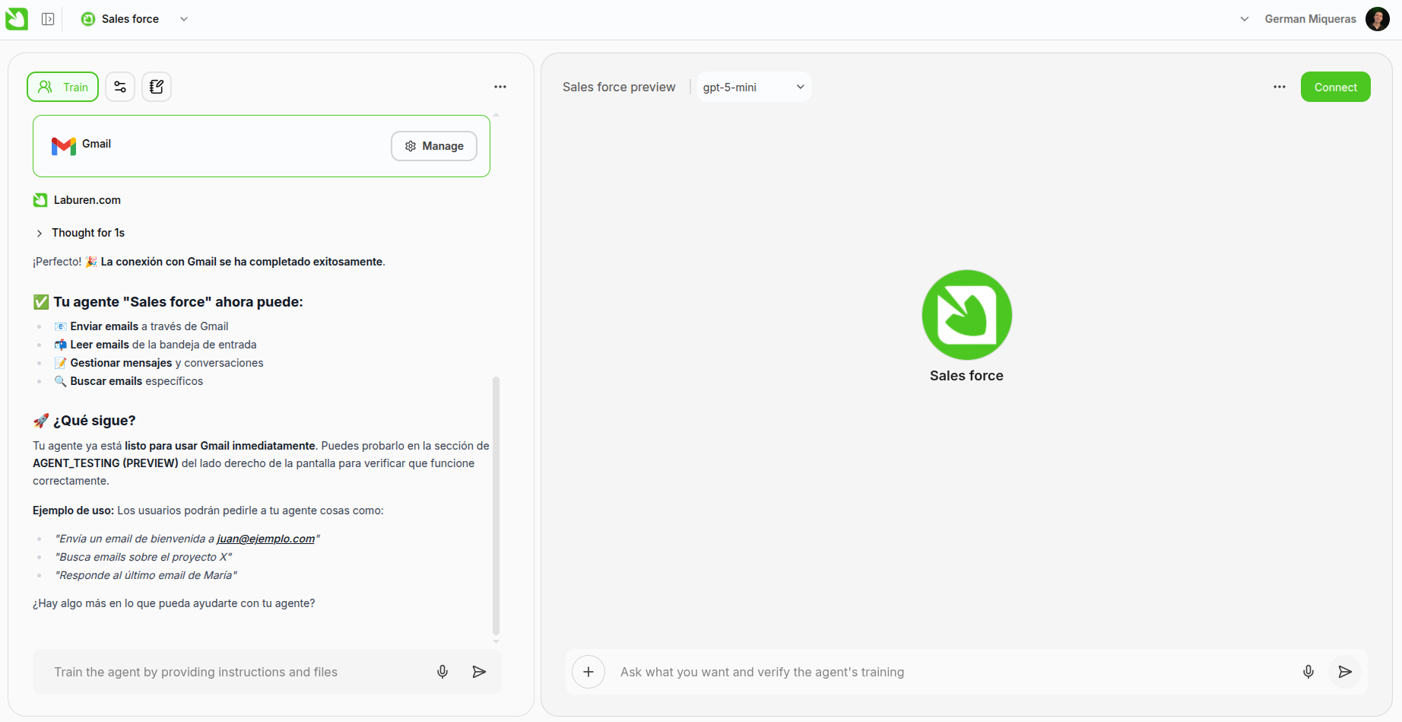
Task: Click the green Sales force agent icon in header
Action: [x=88, y=19]
